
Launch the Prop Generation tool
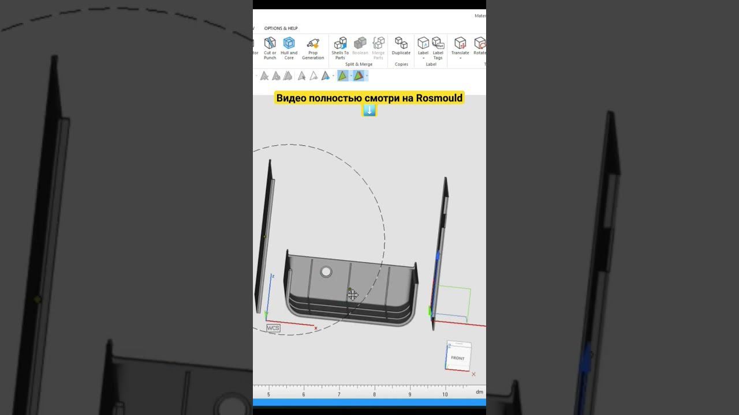pos(313,48)
